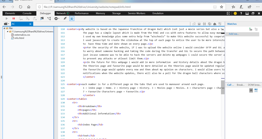Open info.html in file tree
The width and height of the screenshot is (262, 139).
[19, 38]
